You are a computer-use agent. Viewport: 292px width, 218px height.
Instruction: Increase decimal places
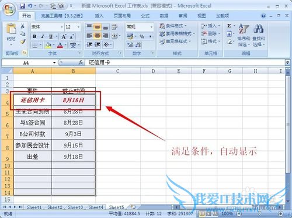[130, 45]
